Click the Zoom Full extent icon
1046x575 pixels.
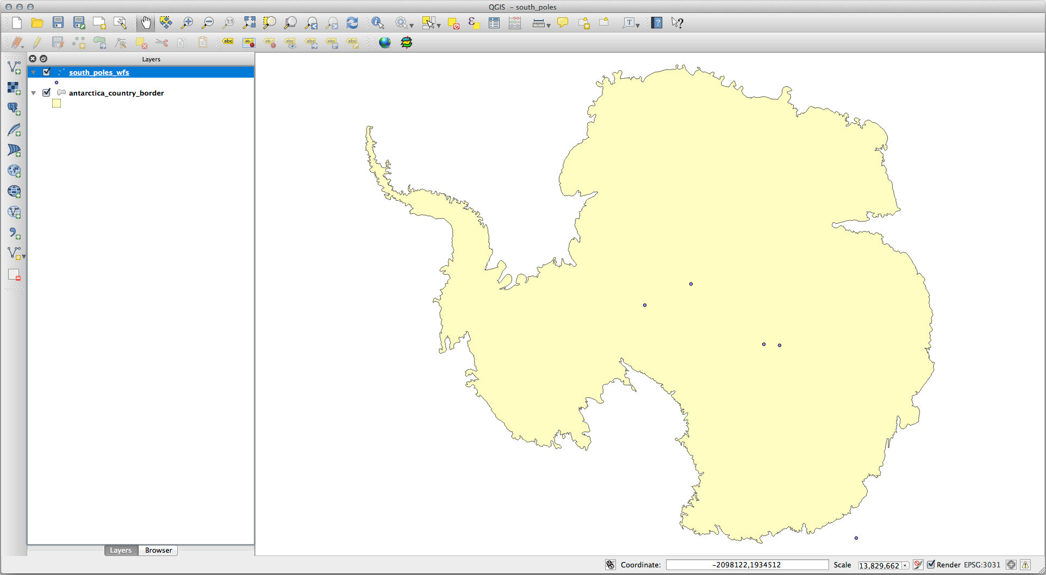[x=249, y=23]
